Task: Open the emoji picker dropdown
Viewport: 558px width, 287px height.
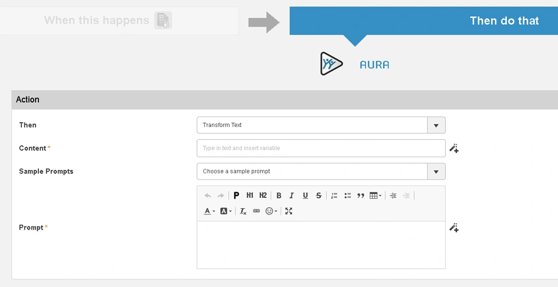Action: (271, 211)
